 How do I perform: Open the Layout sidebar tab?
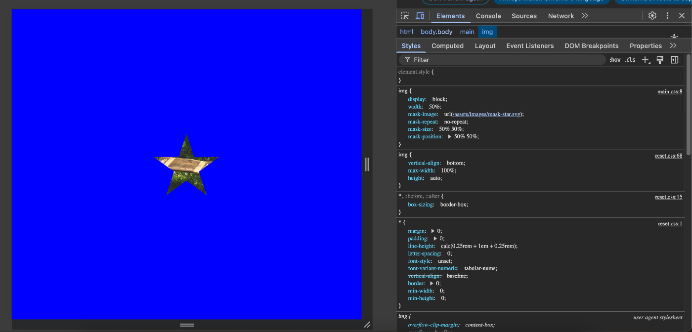click(x=485, y=45)
